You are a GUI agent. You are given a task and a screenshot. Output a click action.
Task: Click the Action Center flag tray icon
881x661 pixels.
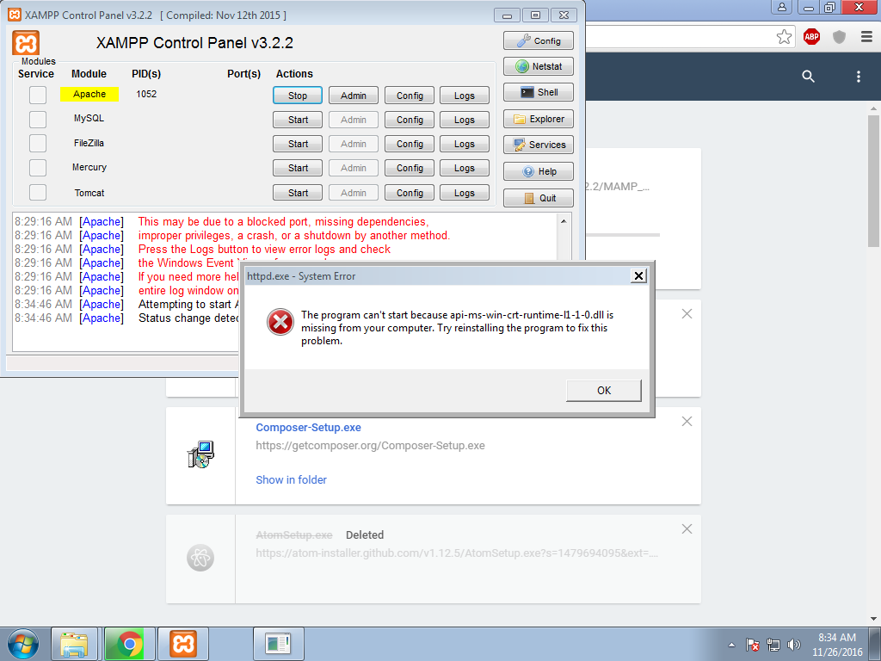click(x=752, y=645)
